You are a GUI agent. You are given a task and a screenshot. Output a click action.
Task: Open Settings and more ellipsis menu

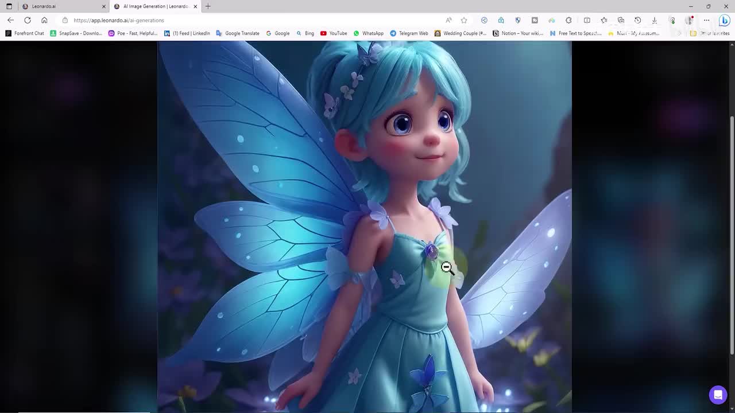tap(706, 21)
